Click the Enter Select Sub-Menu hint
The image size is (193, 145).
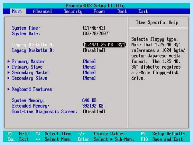(x=106, y=139)
